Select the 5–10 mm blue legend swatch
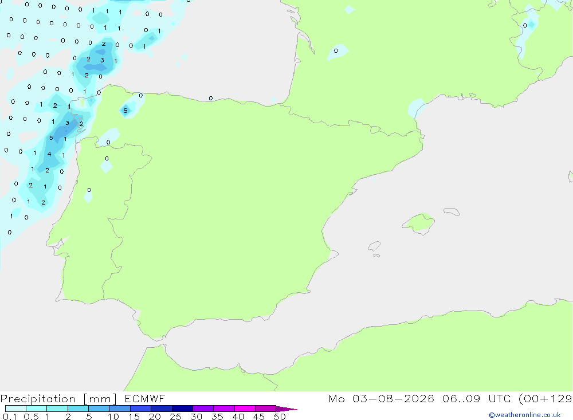Viewport: 573px width, 420px height. 99,409
